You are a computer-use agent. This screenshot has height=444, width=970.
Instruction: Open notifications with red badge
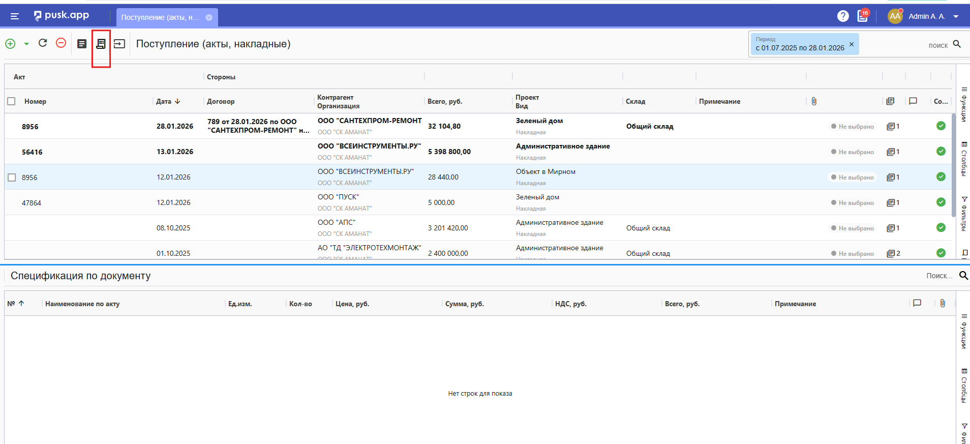(x=863, y=16)
